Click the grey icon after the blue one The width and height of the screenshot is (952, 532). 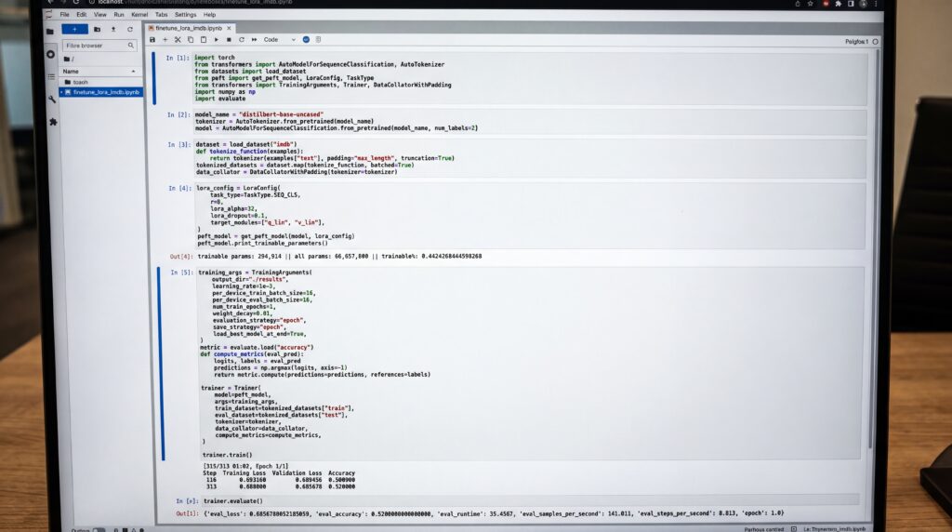[318, 39]
